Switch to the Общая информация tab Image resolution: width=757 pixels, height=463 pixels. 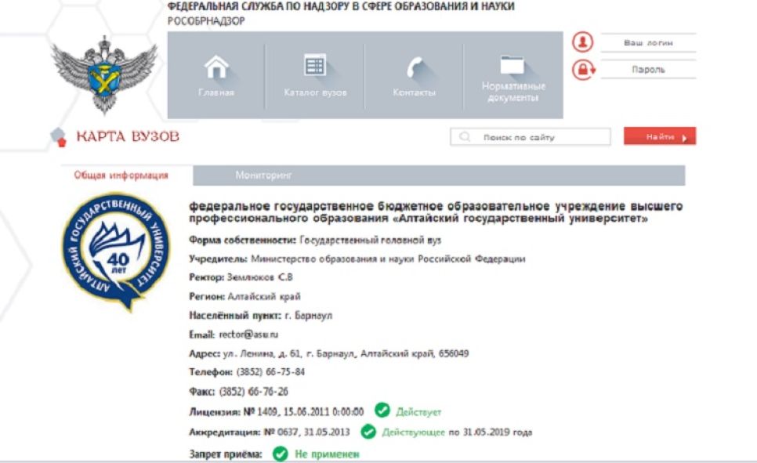(x=121, y=175)
